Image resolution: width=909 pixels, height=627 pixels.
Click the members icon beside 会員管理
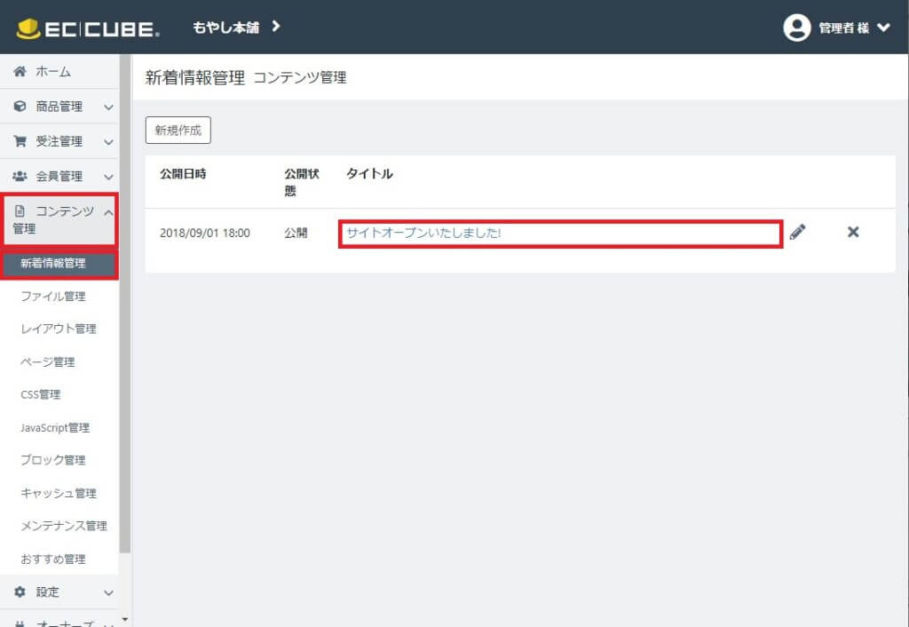[x=20, y=176]
